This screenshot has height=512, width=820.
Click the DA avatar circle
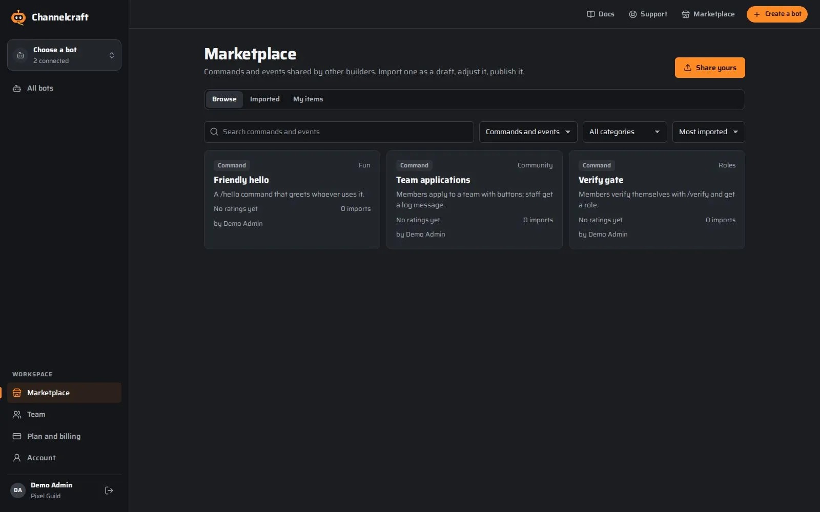18,490
